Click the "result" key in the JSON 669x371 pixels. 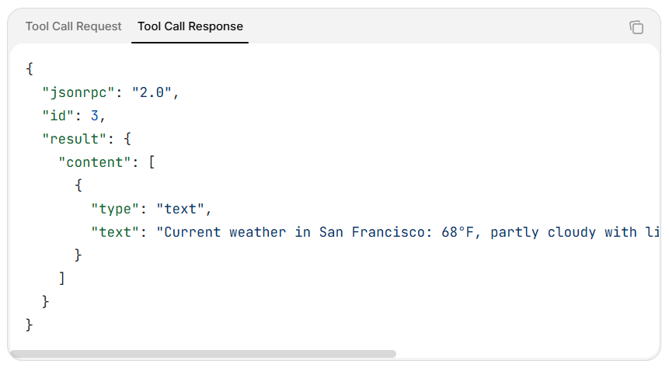(74, 139)
